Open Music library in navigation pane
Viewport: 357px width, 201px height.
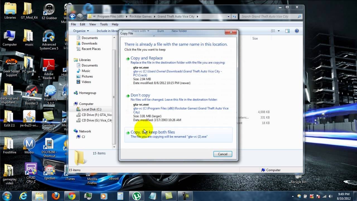pyautogui.click(x=86, y=71)
